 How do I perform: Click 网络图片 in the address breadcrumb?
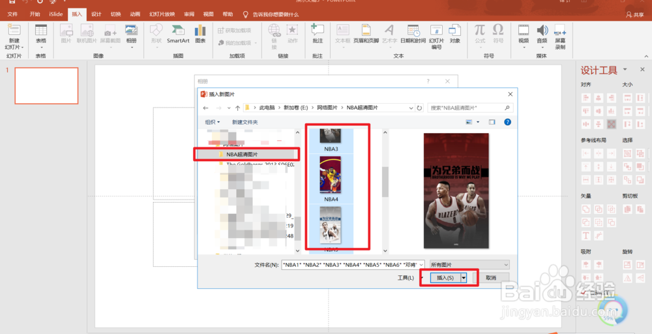[x=327, y=108]
